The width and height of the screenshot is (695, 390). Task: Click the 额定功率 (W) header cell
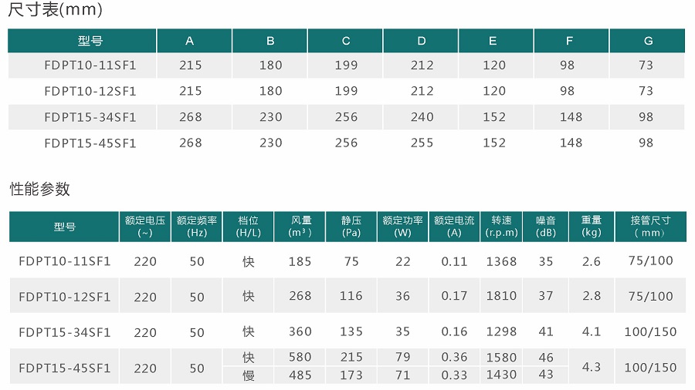(402, 226)
